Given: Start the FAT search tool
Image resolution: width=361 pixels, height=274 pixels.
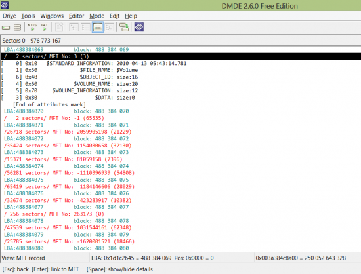Looking at the screenshot, I should (x=44, y=27).
